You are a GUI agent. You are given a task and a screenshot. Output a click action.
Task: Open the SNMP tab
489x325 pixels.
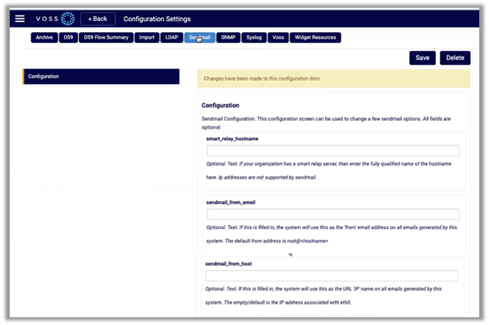click(228, 38)
